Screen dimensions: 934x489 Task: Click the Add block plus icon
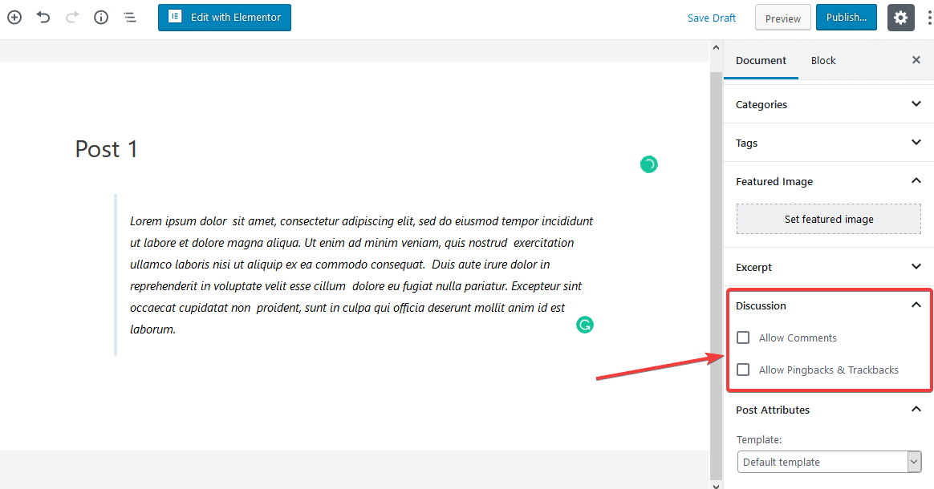[x=14, y=18]
